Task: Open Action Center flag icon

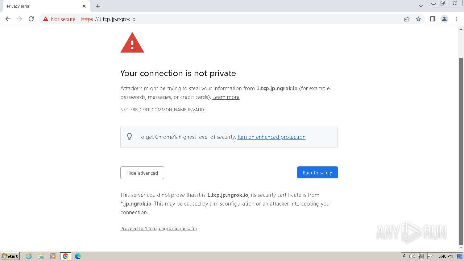Action: click(430, 256)
